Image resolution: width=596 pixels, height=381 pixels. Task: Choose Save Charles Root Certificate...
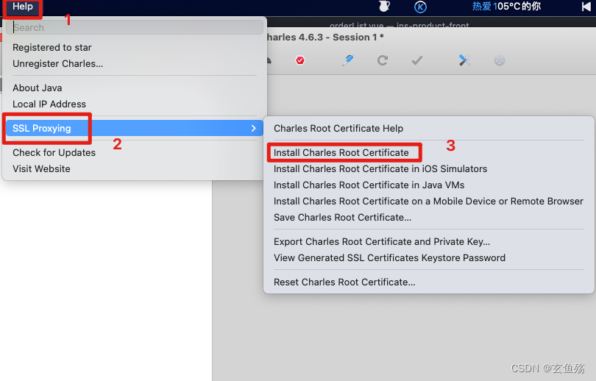tap(342, 217)
